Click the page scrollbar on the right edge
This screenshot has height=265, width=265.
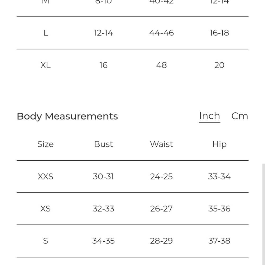click(x=263, y=214)
